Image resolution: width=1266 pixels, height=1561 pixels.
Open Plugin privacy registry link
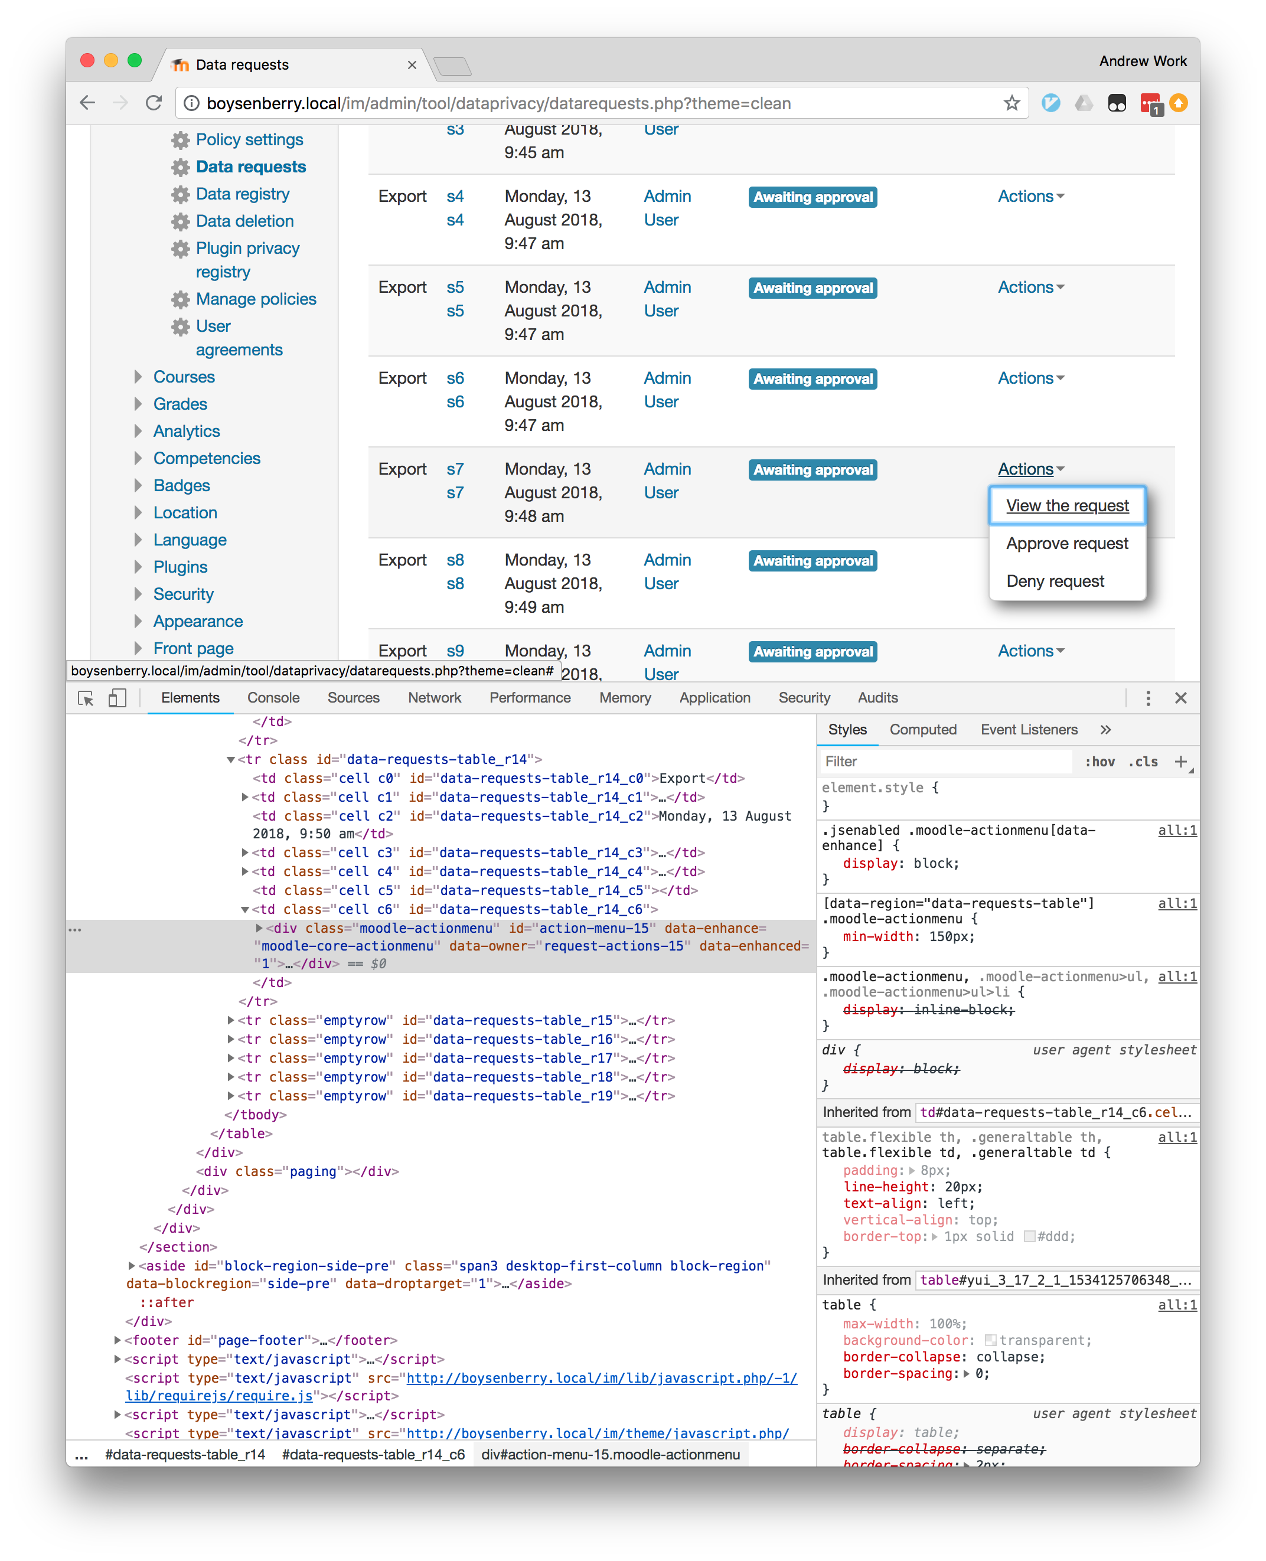point(247,260)
